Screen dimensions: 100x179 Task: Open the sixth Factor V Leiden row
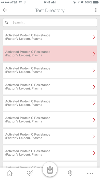(x=50, y=120)
